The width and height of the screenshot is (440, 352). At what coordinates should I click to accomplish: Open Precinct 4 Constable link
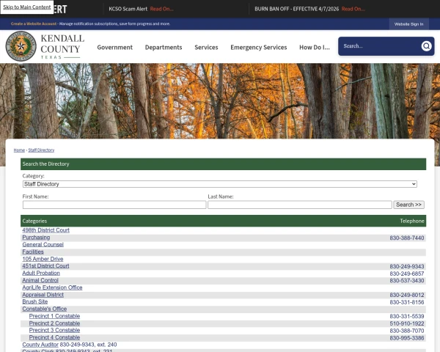click(55, 337)
